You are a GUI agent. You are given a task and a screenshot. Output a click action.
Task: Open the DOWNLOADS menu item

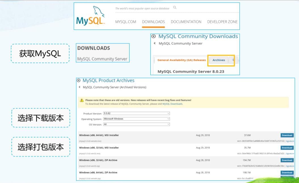pos(153,22)
